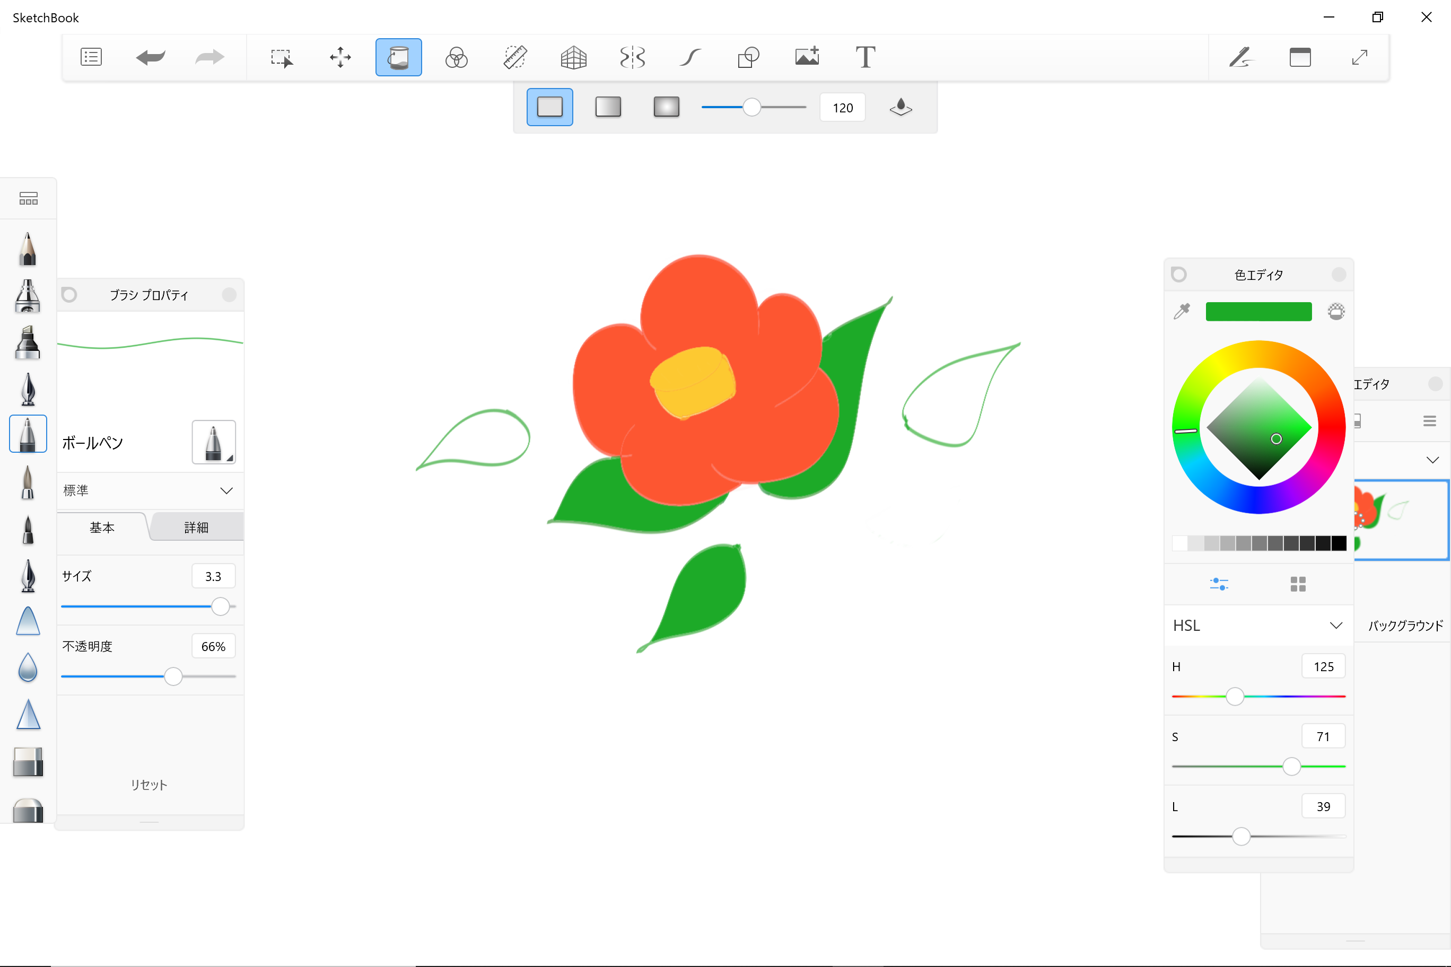Click the H value field 125
This screenshot has width=1451, height=967.
coord(1323,666)
